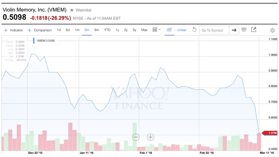Open the chart events comment icon

click(244, 29)
